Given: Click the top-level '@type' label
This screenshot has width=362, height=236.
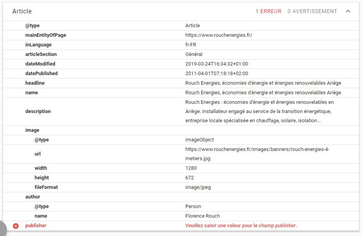Looking at the screenshot, I should pyautogui.click(x=32, y=26).
